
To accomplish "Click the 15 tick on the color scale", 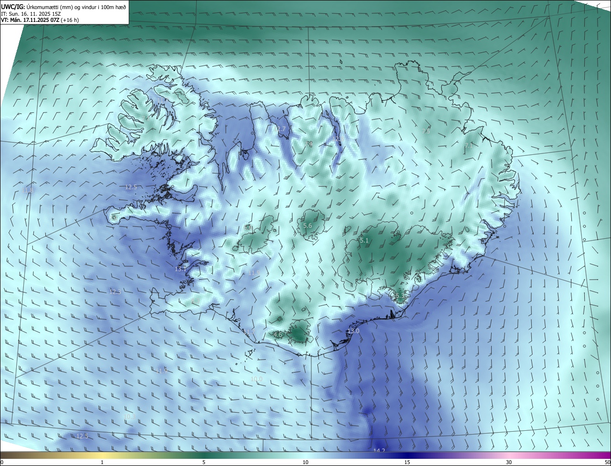I will point(407,462).
